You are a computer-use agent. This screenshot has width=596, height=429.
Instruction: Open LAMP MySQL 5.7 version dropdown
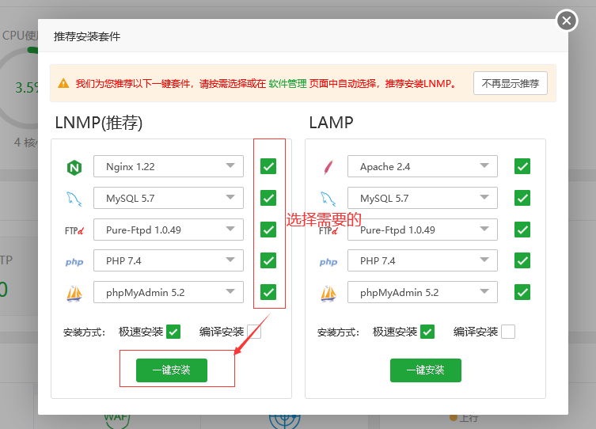click(423, 198)
